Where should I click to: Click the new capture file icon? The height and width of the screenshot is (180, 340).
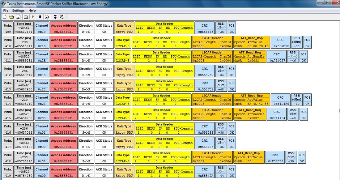5,17
